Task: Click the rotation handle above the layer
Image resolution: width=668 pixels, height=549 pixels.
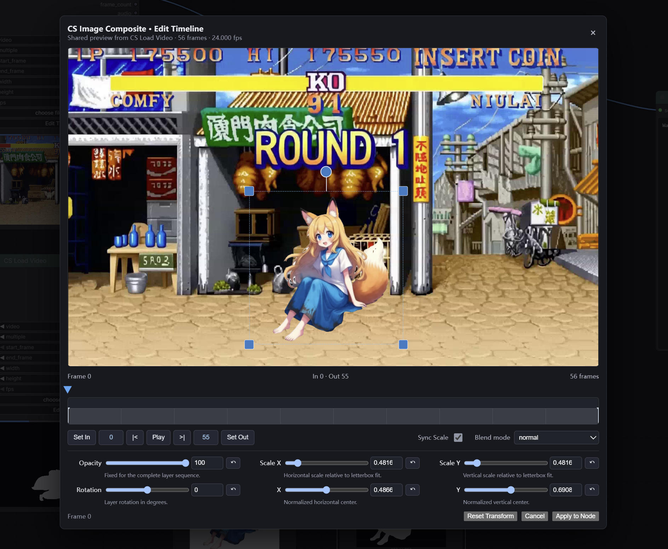Action: click(326, 172)
